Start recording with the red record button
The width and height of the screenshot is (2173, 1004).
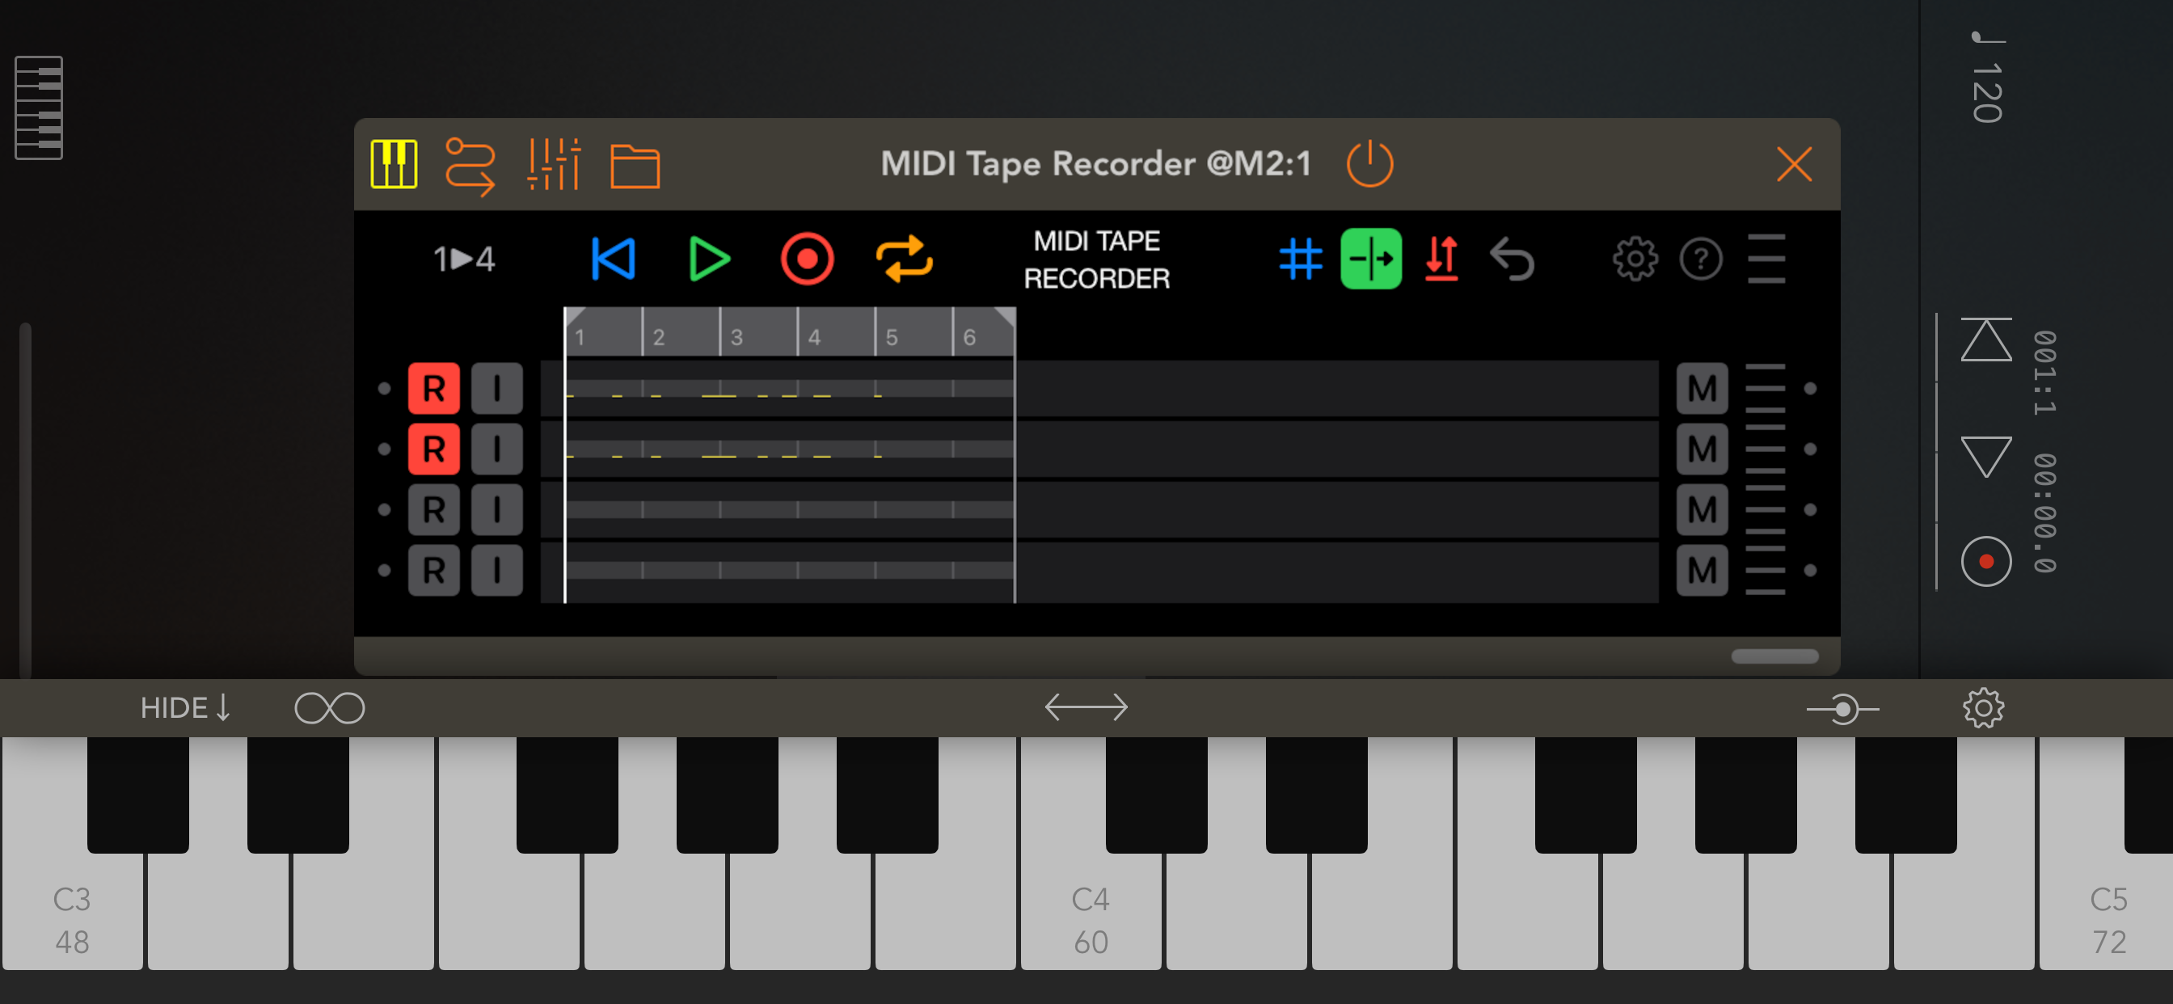(x=808, y=258)
